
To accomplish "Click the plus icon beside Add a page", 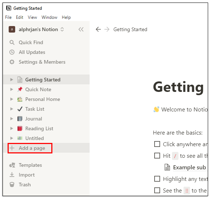I will [x=12, y=148].
